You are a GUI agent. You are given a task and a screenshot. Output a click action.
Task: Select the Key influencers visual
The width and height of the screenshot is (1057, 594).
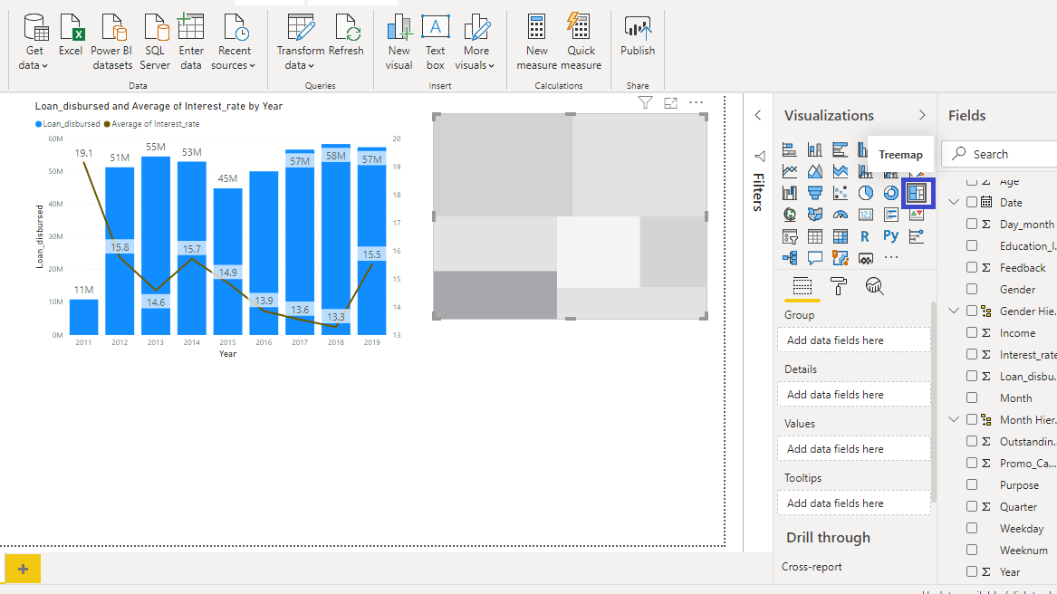point(917,236)
